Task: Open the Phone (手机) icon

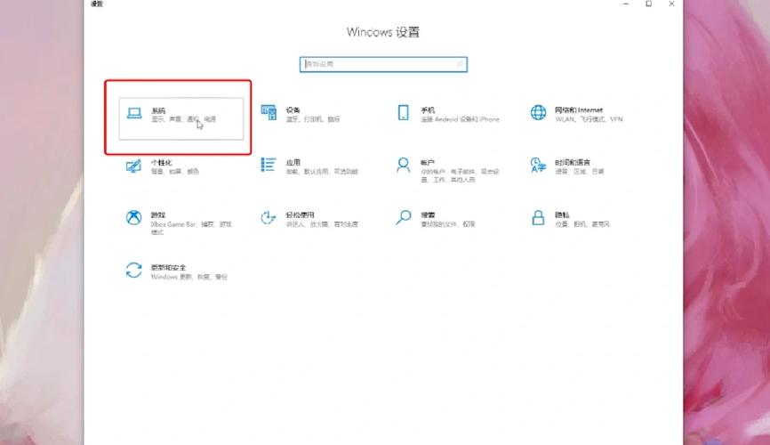Action: click(x=403, y=113)
